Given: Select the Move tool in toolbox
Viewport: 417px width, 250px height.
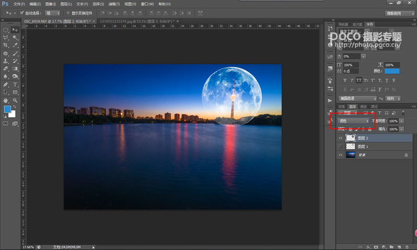Looking at the screenshot, I should (15, 30).
